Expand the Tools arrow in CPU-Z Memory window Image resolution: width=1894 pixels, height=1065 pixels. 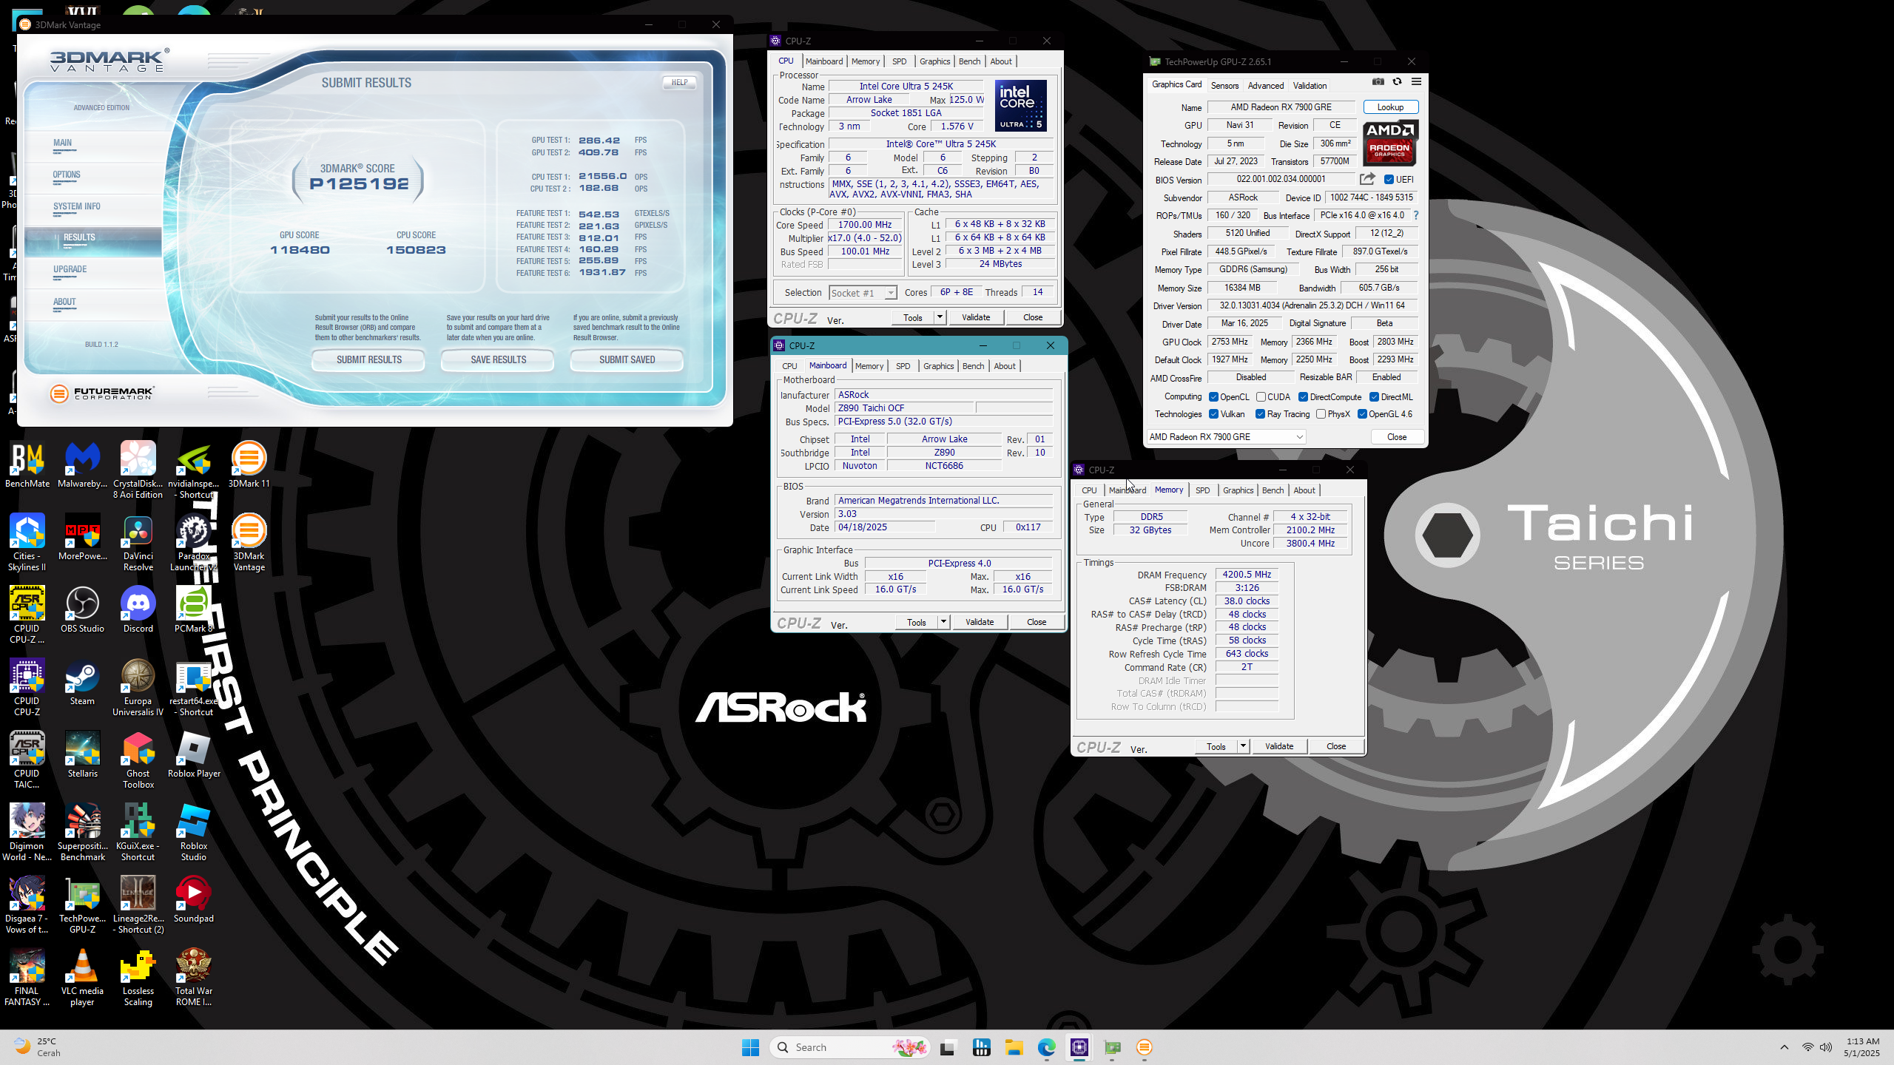pos(1243,746)
